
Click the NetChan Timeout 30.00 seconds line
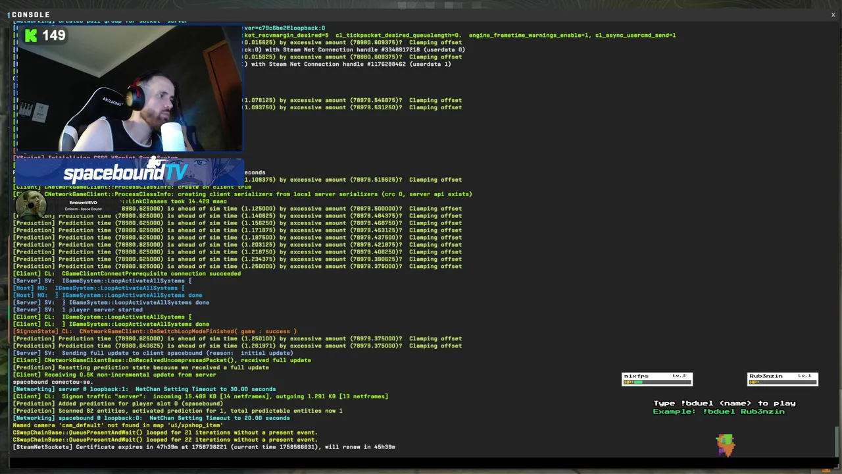[144, 389]
